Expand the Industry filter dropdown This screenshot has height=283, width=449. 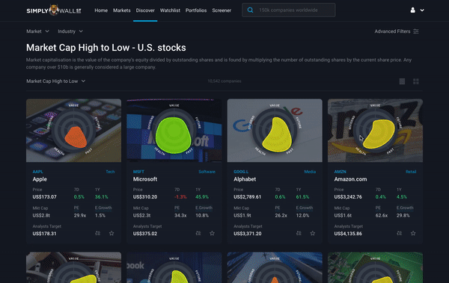pos(70,31)
